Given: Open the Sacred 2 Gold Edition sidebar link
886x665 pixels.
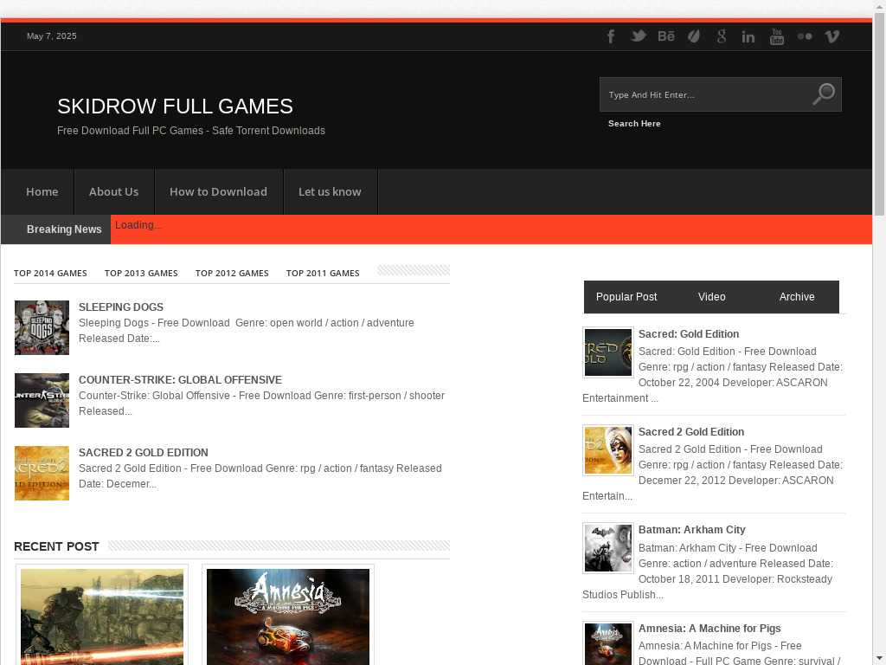Looking at the screenshot, I should tap(691, 432).
